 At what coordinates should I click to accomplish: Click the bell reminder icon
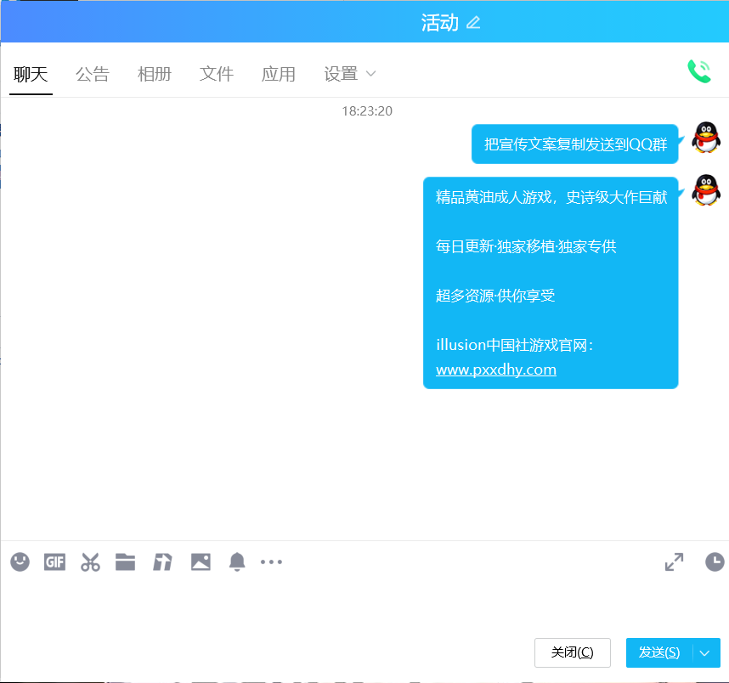[236, 562]
